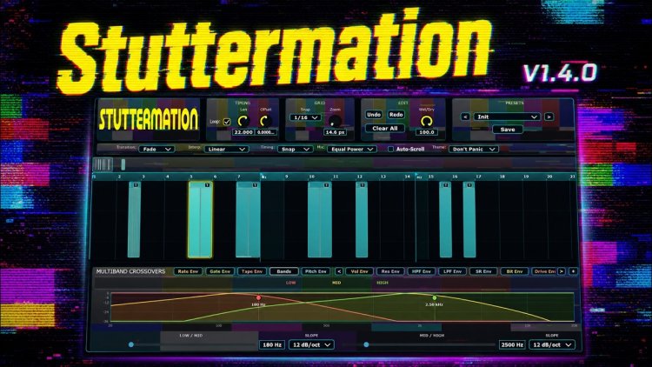Enable the Loop checkbox
The height and width of the screenshot is (367, 652).
click(227, 122)
